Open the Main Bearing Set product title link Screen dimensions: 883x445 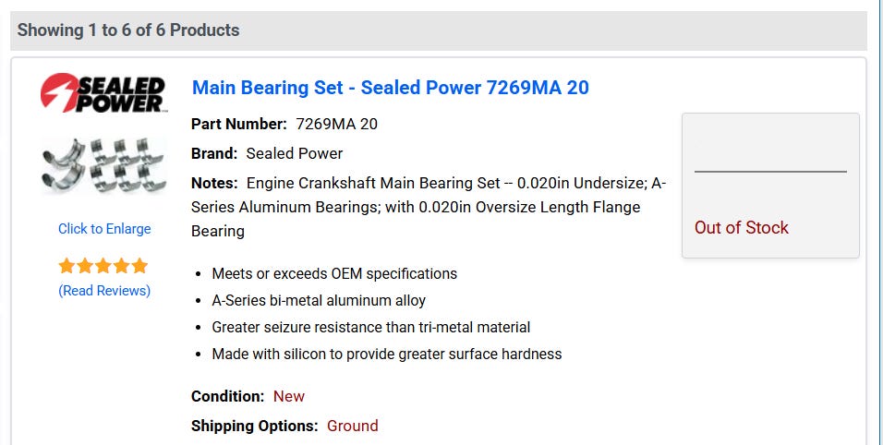tap(390, 88)
